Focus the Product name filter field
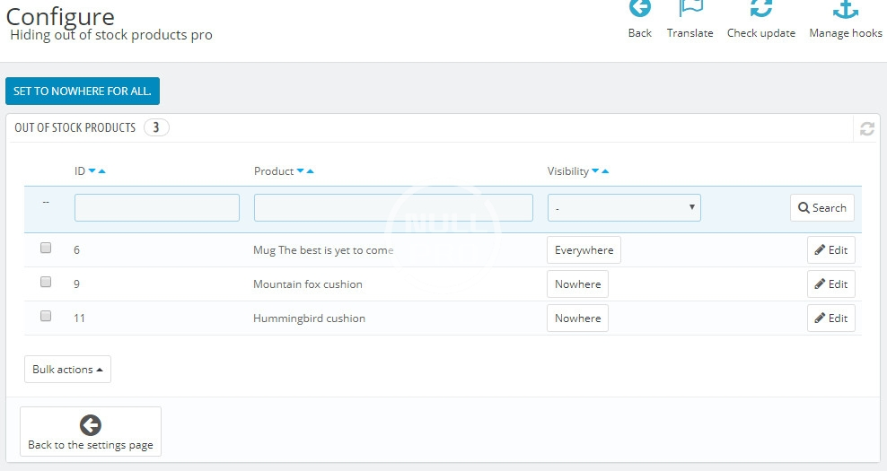This screenshot has width=887, height=471. (x=393, y=208)
